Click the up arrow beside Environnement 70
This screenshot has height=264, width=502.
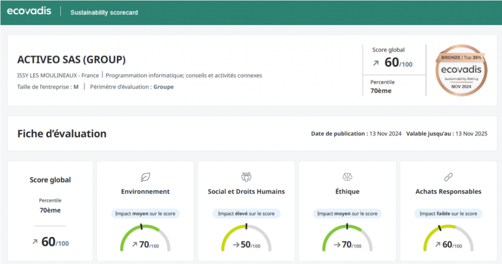[x=135, y=244]
